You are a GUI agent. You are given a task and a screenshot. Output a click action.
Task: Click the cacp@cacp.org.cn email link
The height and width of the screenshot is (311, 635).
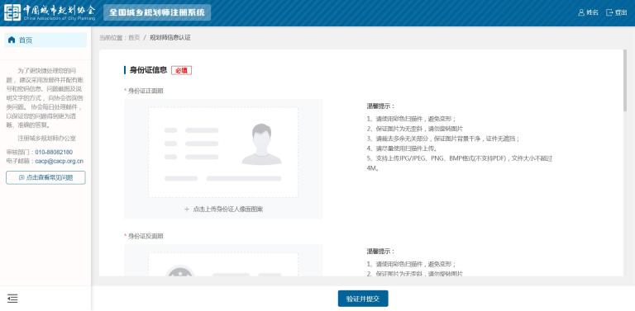(60, 161)
